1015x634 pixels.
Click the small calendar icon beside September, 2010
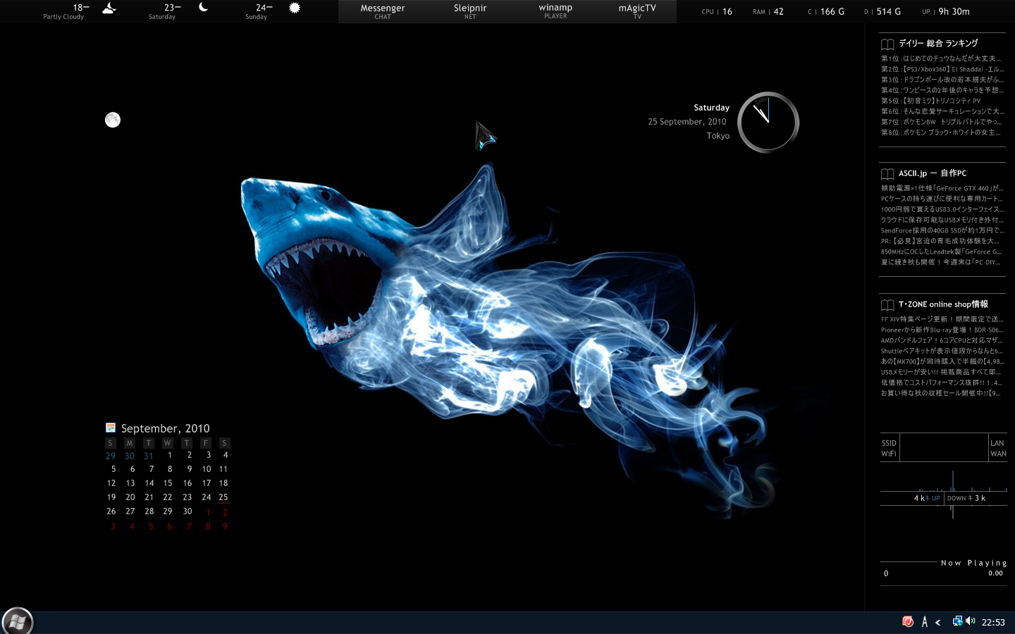111,428
